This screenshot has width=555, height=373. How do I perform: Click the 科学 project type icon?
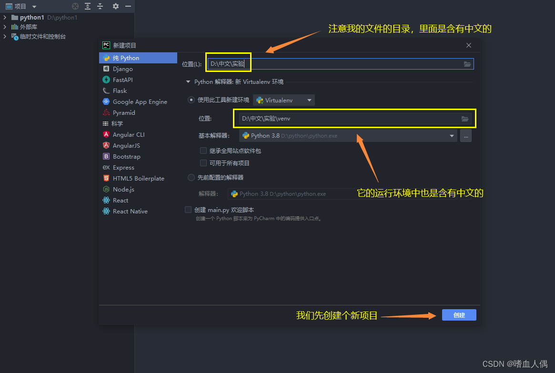[105, 123]
